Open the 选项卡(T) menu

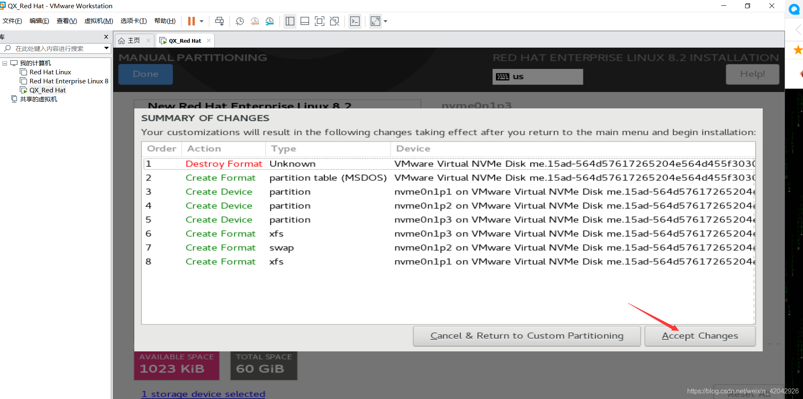pyautogui.click(x=133, y=21)
